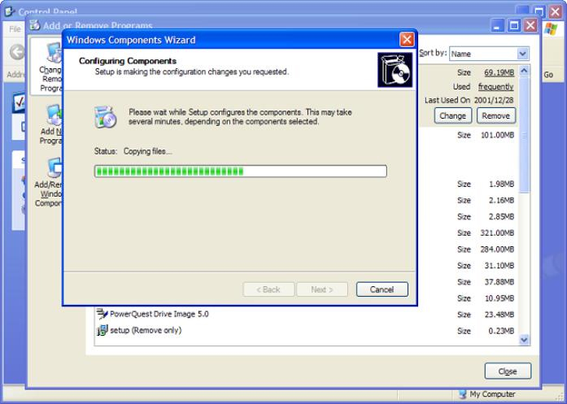The image size is (567, 404).
Task: Close the Add or Remove Programs dialog
Action: click(x=508, y=371)
